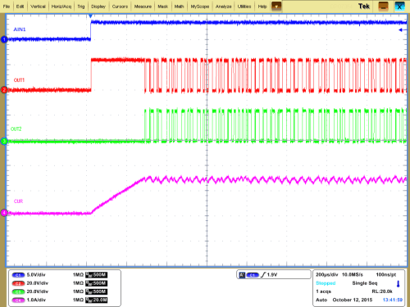The width and height of the screenshot is (410, 307).
Task: Click the 1 acqs count readout
Action: [324, 291]
